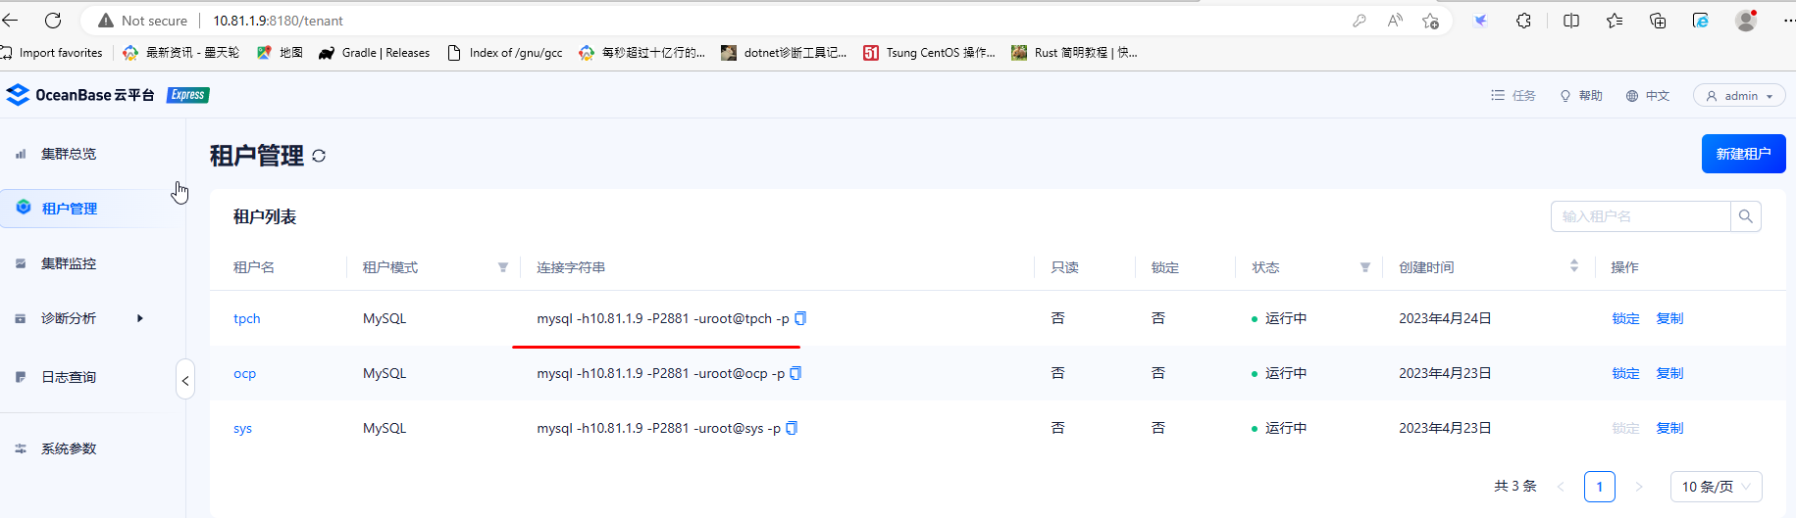The height and width of the screenshot is (518, 1796).
Task: Open browser favorites list
Action: pyautogui.click(x=1615, y=21)
